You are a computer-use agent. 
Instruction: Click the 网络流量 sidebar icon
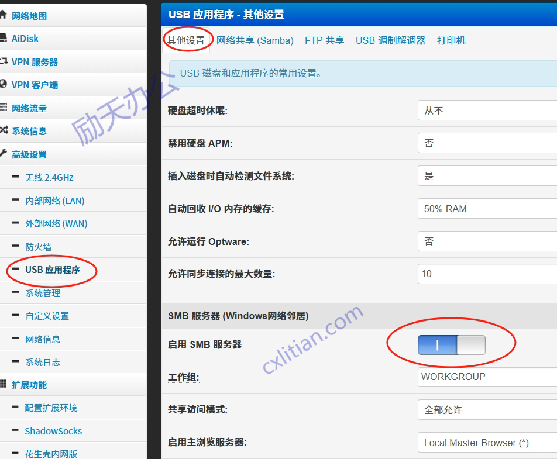point(3,108)
